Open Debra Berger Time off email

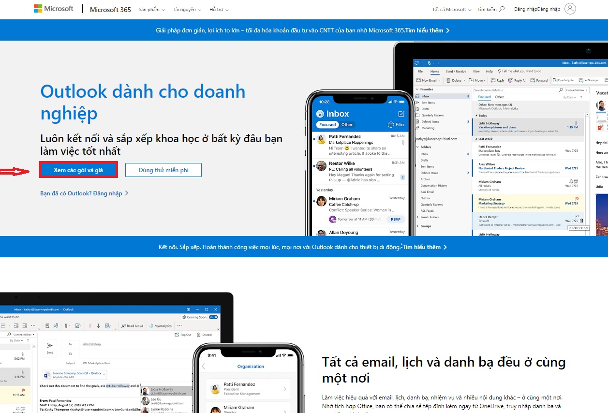(528, 220)
